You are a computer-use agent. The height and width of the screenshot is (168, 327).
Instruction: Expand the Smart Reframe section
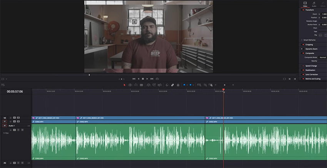pyautogui.click(x=302, y=40)
